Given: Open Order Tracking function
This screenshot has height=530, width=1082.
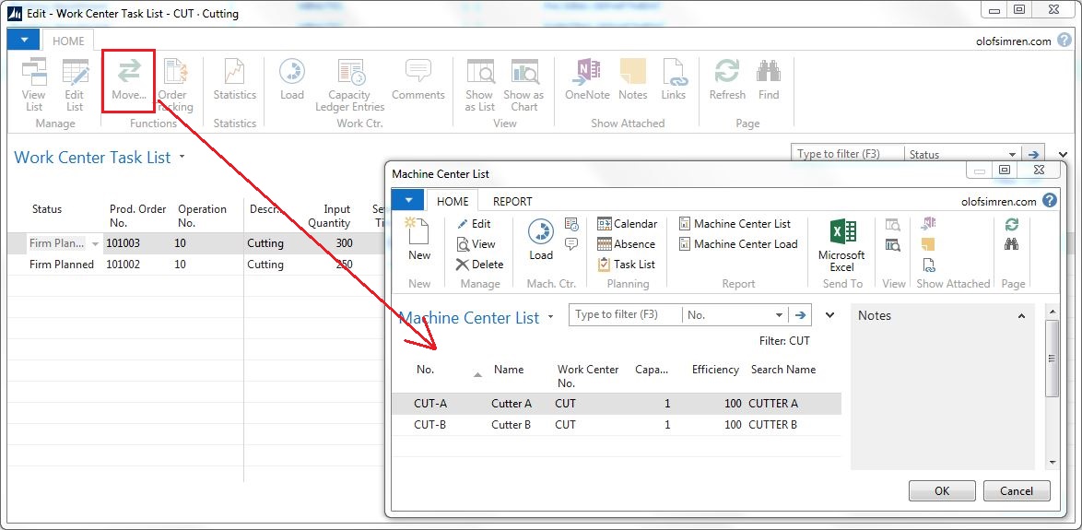Looking at the screenshot, I should coord(175,85).
